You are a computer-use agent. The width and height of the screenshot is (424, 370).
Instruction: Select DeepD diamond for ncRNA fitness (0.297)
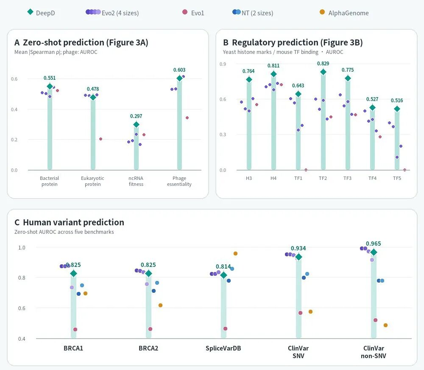(x=136, y=124)
